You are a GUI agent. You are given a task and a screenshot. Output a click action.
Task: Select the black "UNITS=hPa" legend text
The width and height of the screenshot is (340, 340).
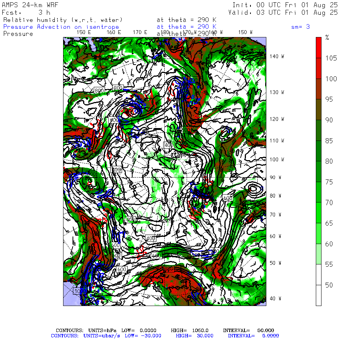[x=102, y=331]
